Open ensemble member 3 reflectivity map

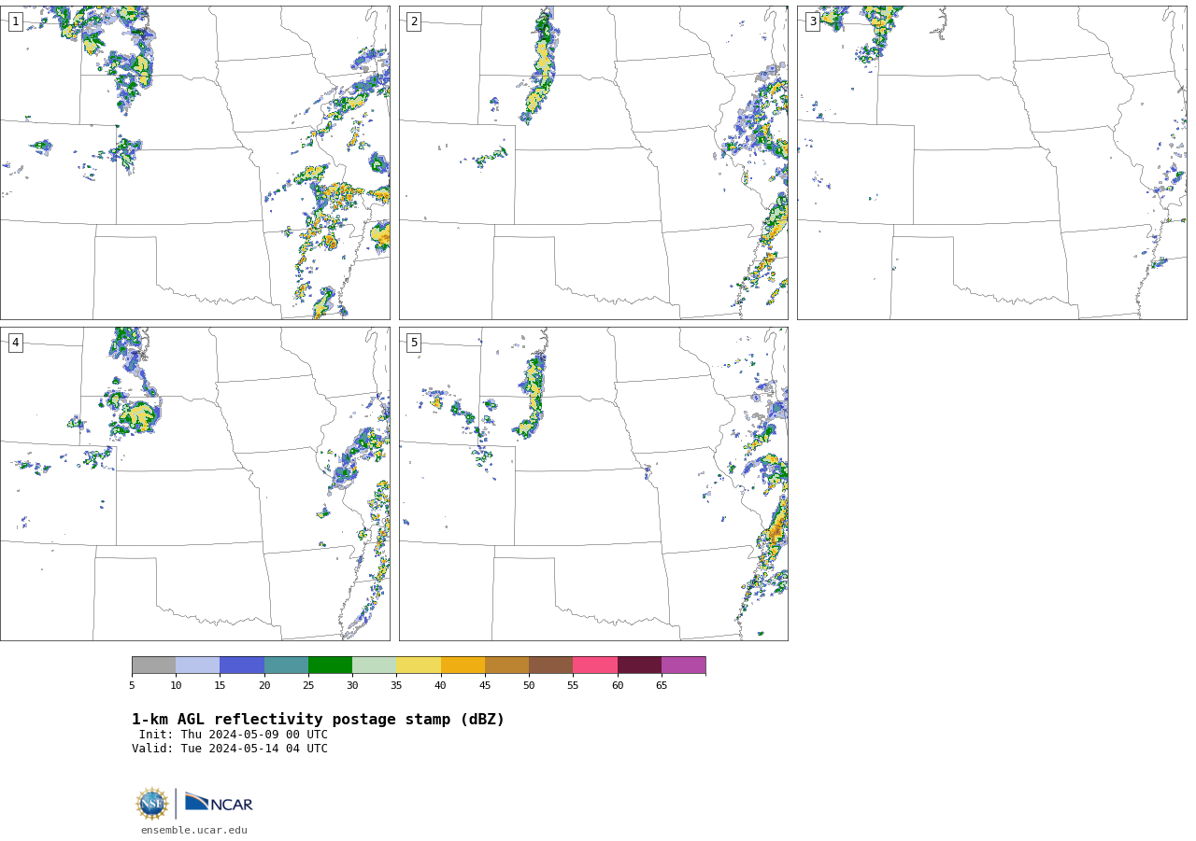pos(991,162)
